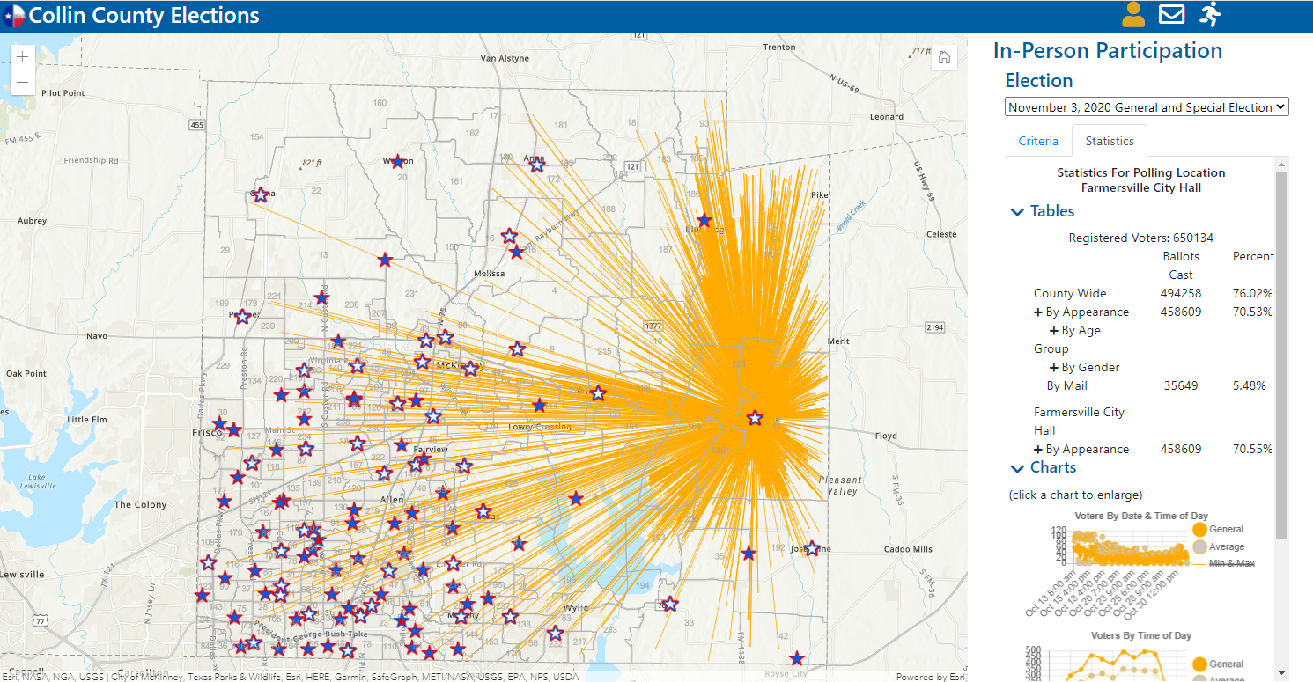Zoom out on the map
This screenshot has height=682, width=1313.
click(23, 83)
